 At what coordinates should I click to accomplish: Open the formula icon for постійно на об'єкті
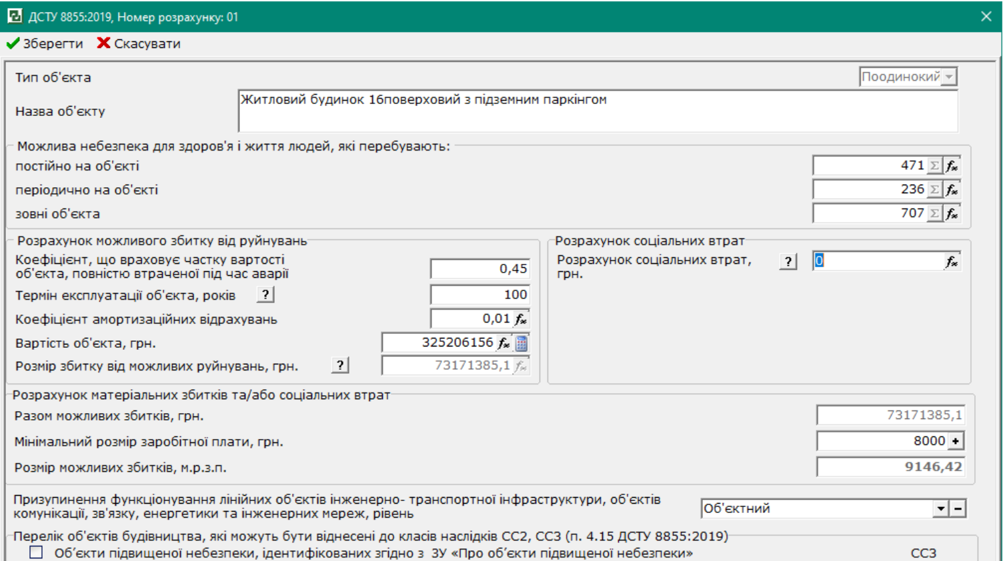(x=952, y=166)
